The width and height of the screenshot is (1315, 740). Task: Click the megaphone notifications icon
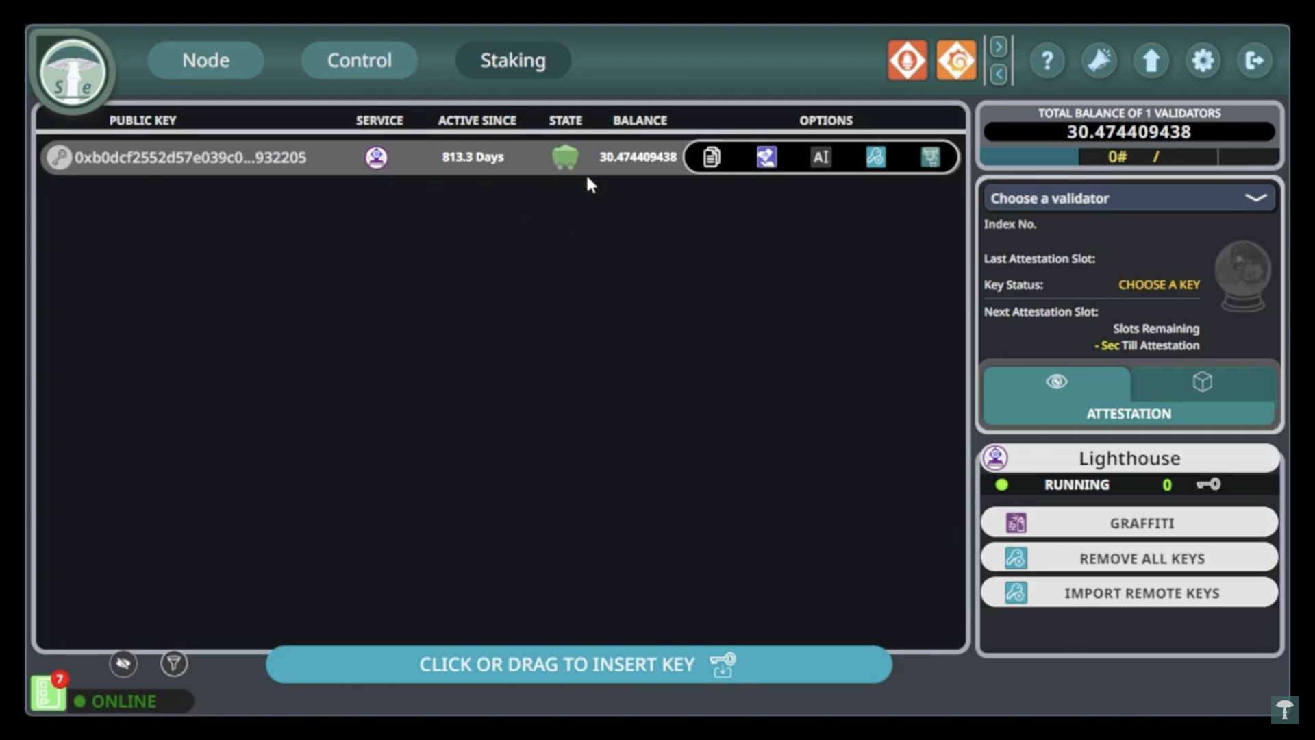pos(1099,60)
